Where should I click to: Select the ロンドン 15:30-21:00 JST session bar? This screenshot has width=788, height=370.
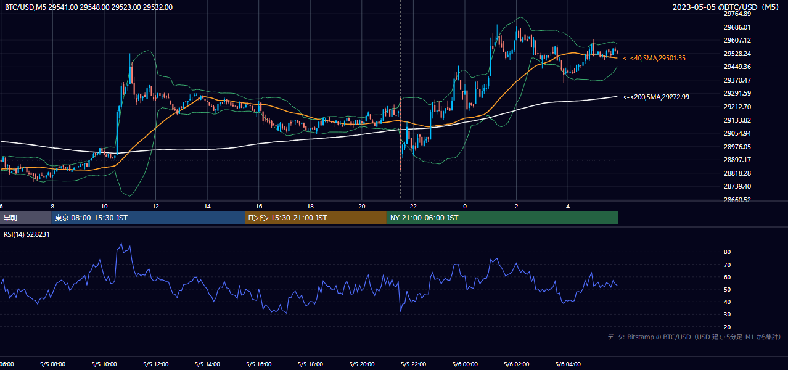click(x=316, y=218)
